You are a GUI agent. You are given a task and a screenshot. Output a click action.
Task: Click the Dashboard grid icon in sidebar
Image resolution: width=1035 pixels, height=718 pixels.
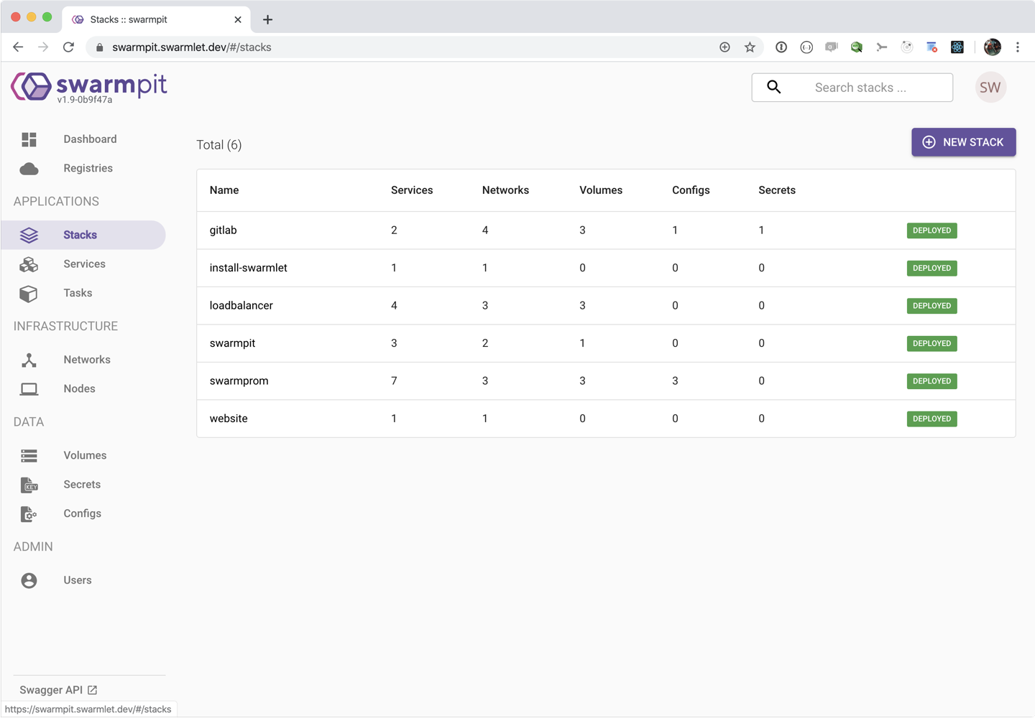(x=29, y=139)
